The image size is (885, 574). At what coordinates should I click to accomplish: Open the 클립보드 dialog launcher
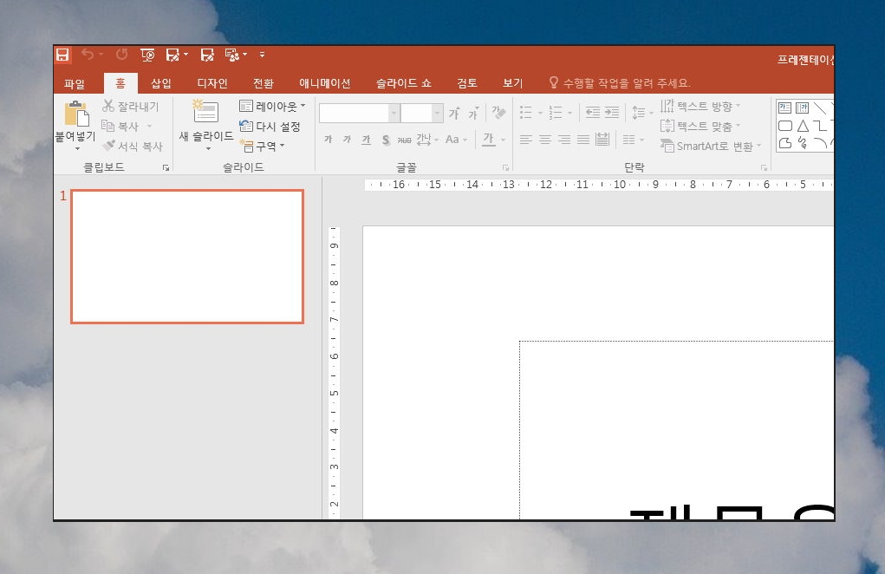[166, 167]
